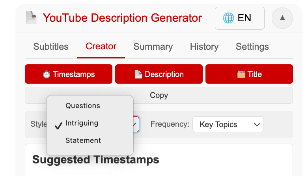Viewport: 306px width, 176px height.
Task: Open the EN language selector with globe icon
Action: click(239, 18)
